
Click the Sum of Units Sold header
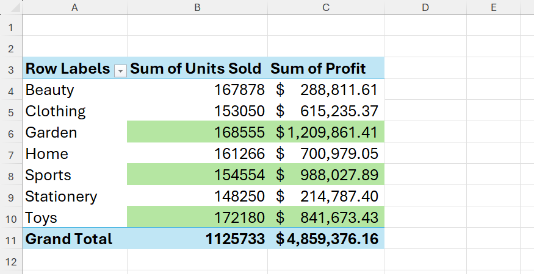[x=195, y=68]
